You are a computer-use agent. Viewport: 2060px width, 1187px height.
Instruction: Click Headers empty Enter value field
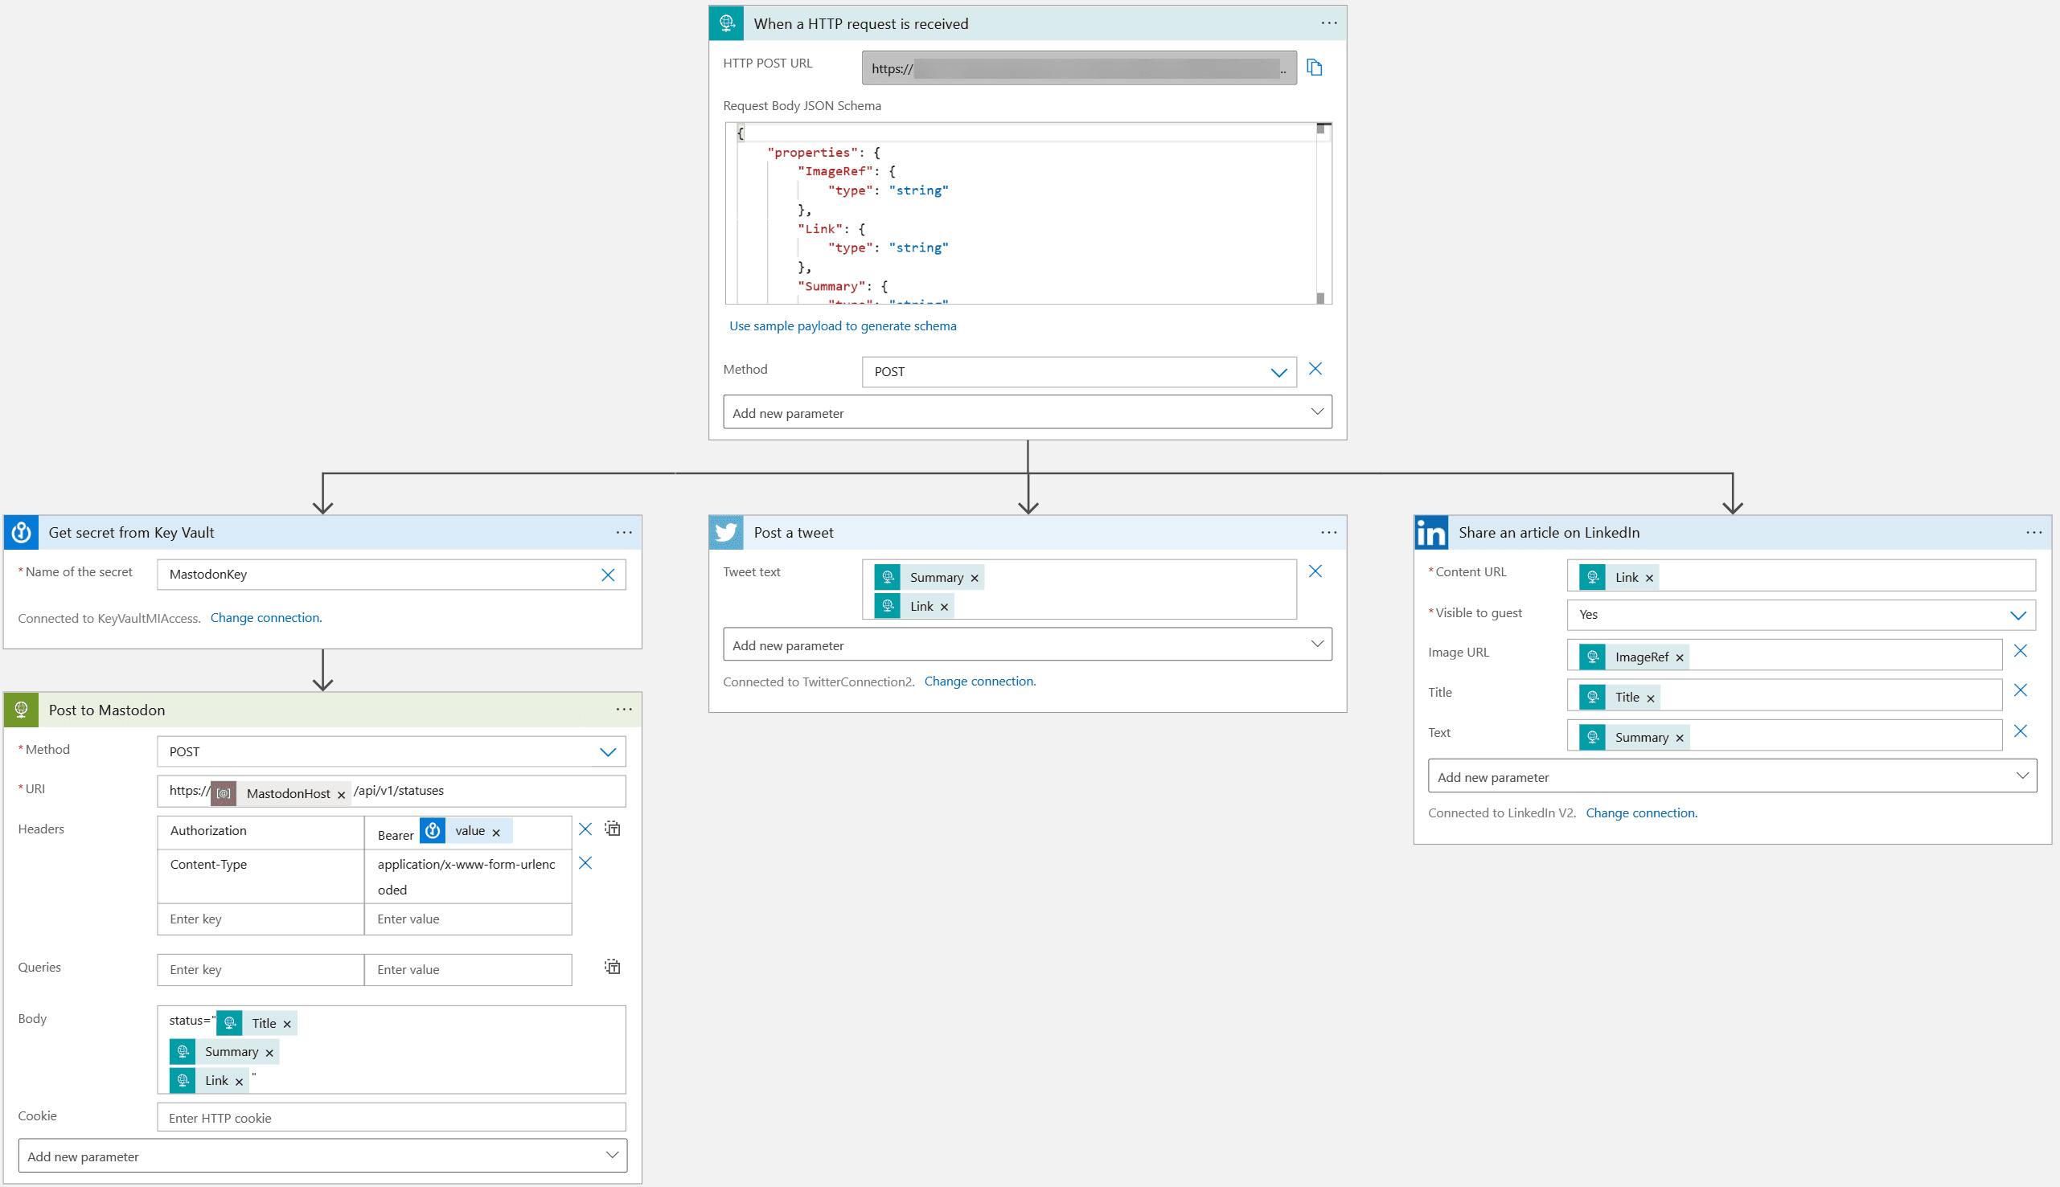468,919
